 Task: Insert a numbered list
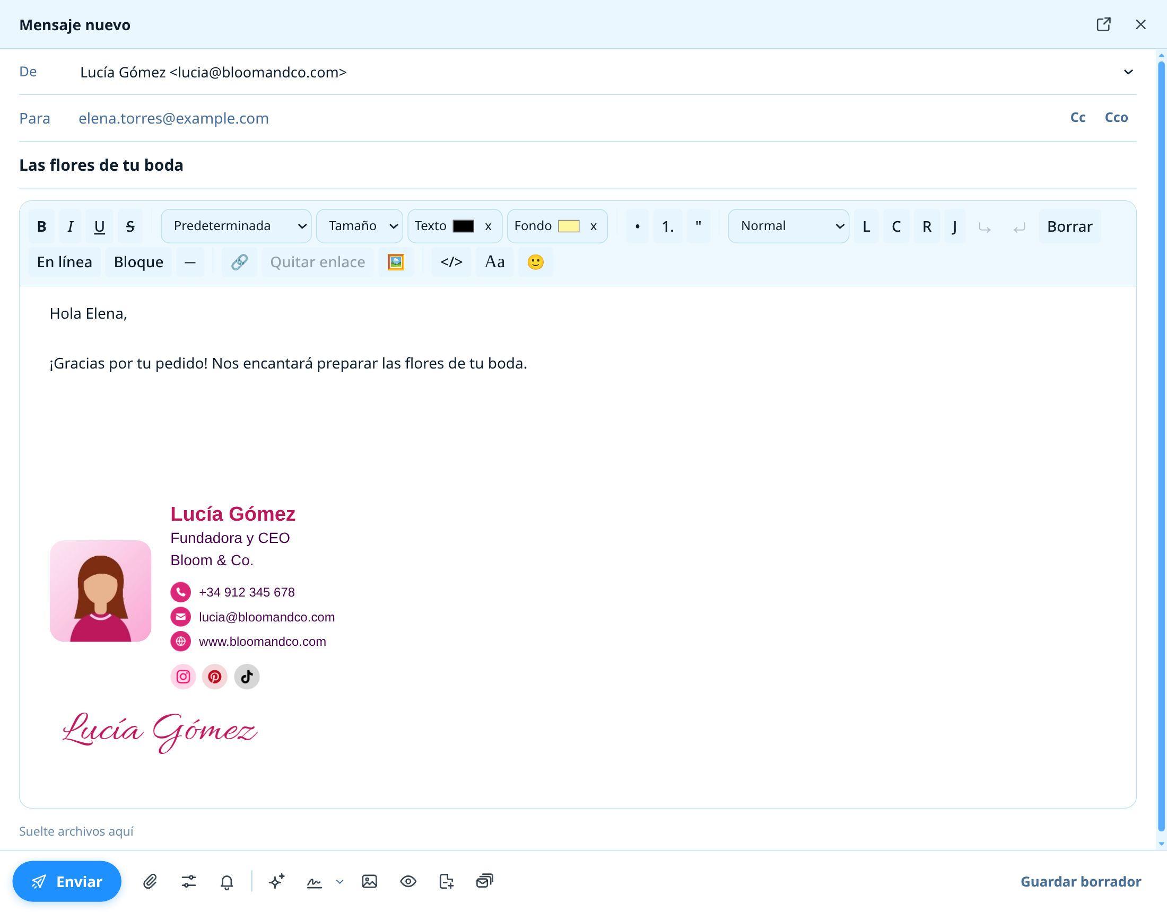pyautogui.click(x=668, y=226)
